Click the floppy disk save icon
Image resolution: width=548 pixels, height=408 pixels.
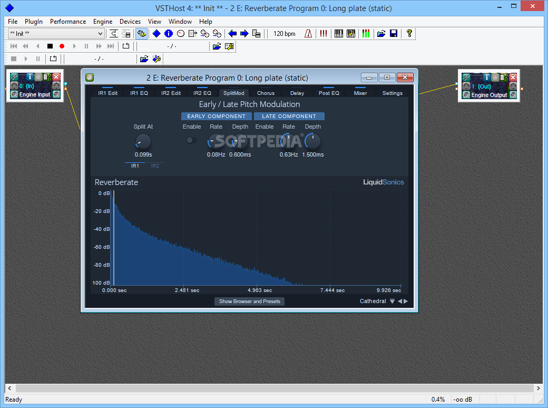394,34
